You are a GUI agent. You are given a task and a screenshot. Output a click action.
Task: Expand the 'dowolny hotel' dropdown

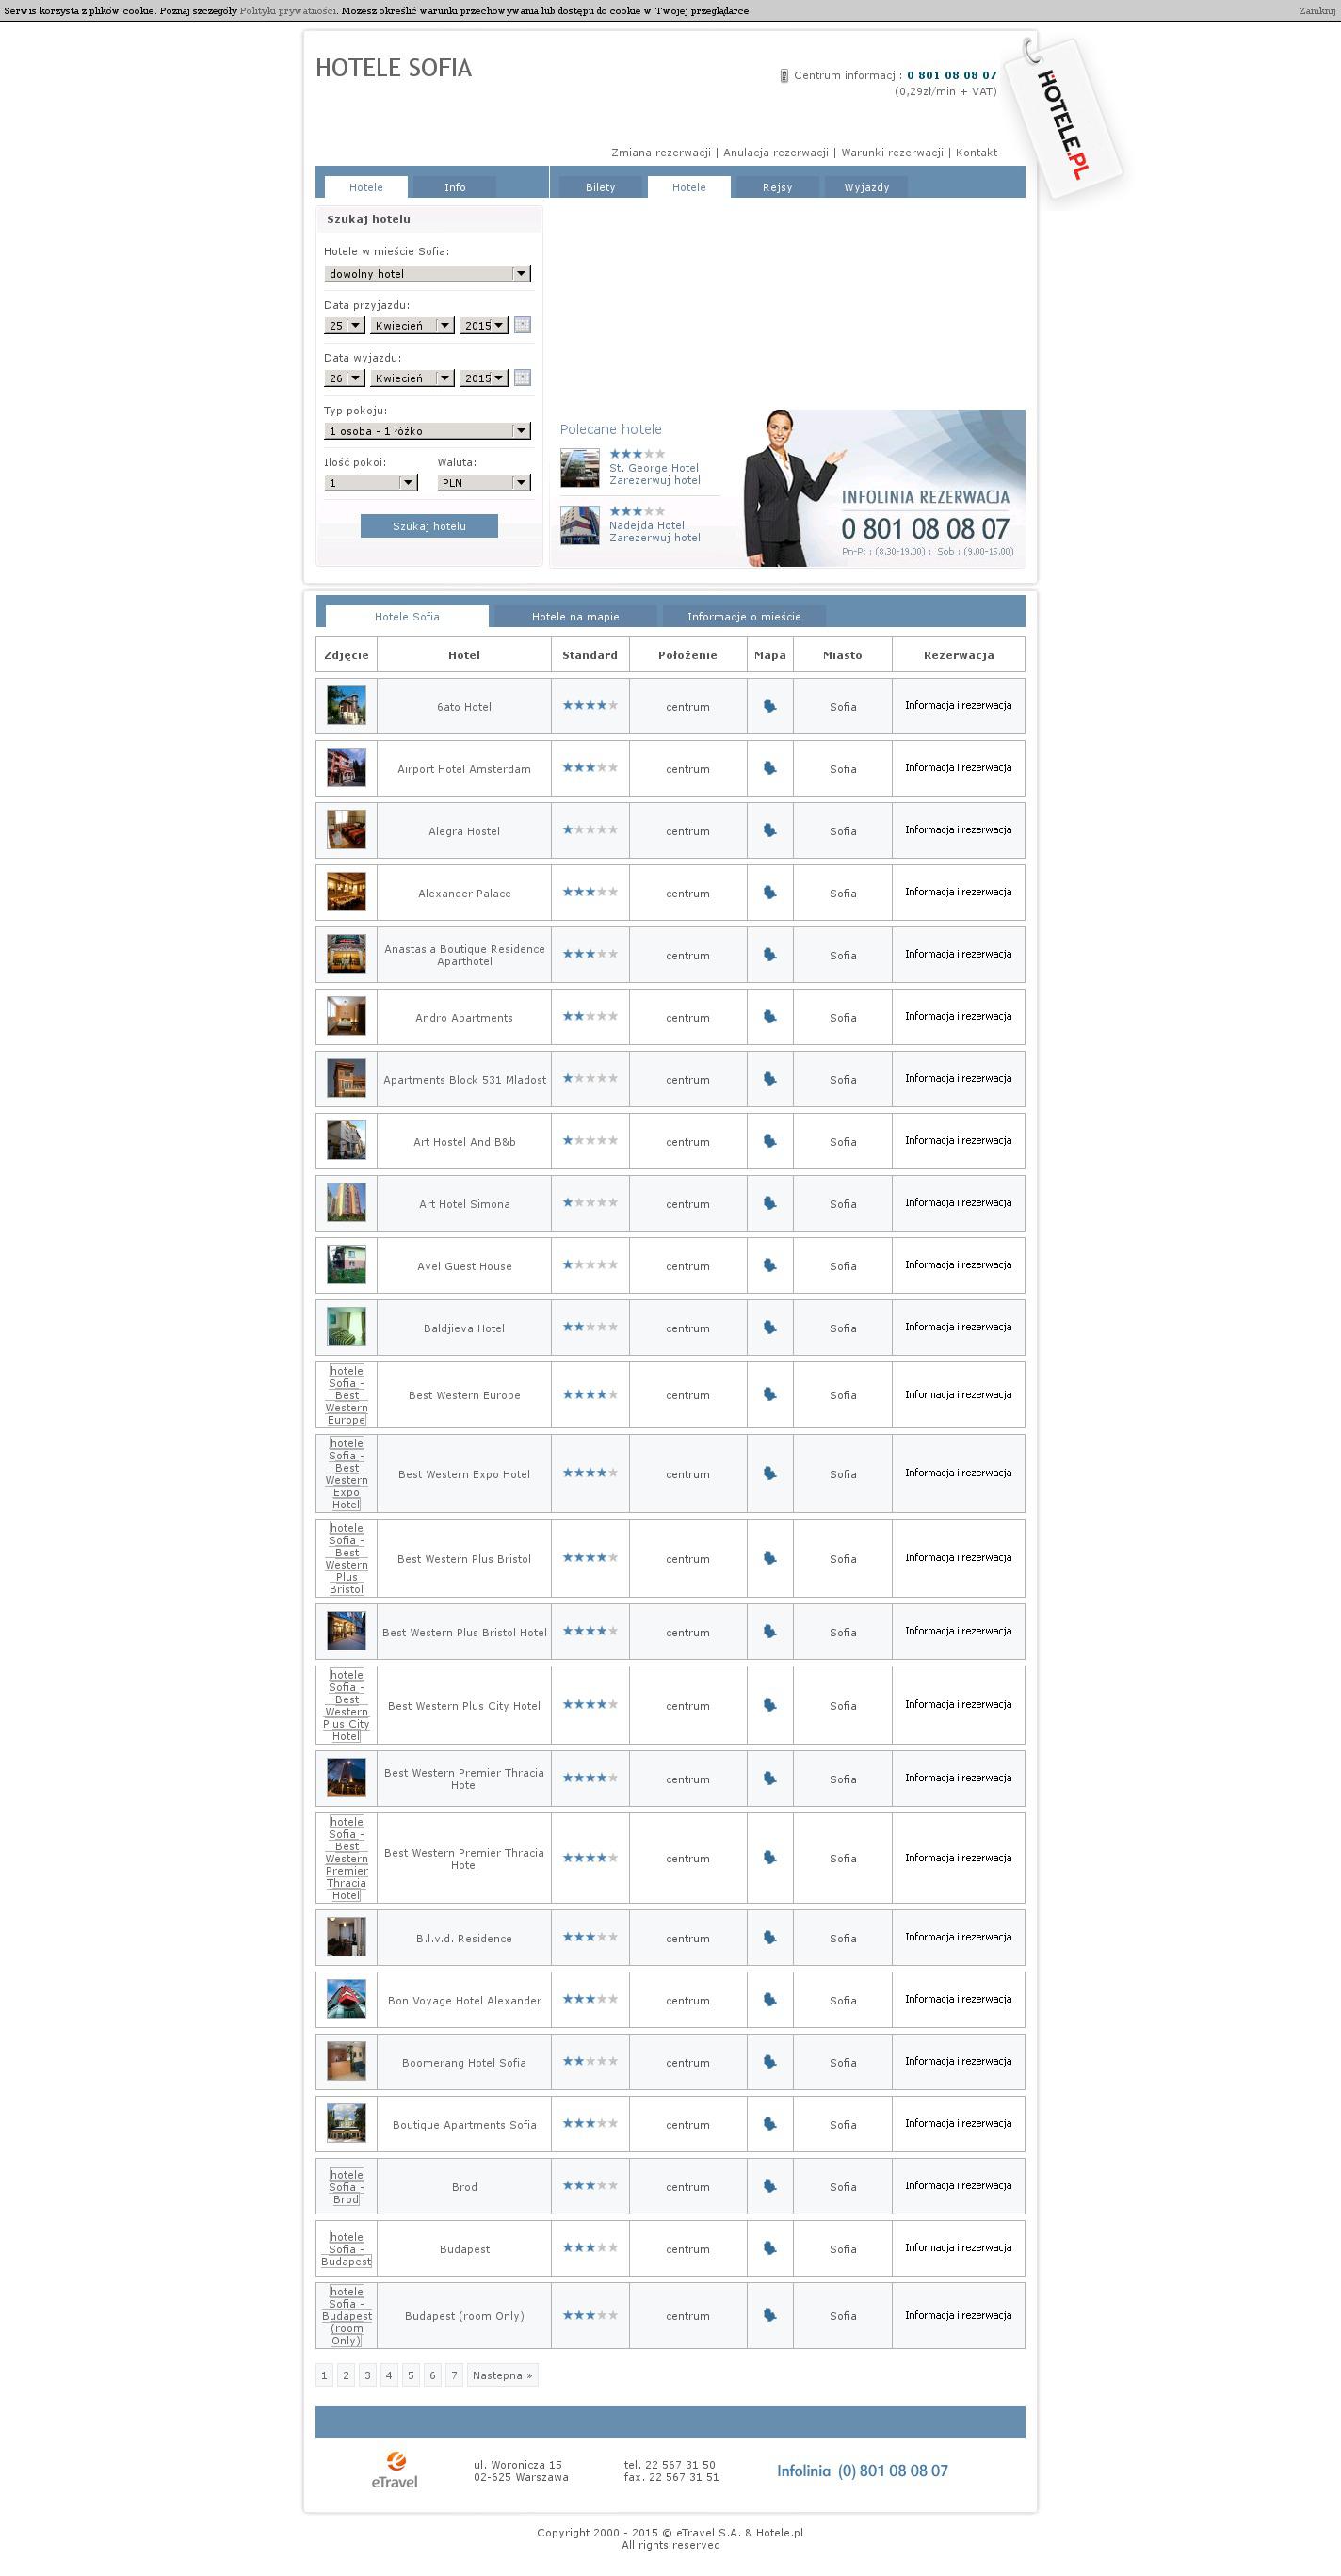(427, 274)
